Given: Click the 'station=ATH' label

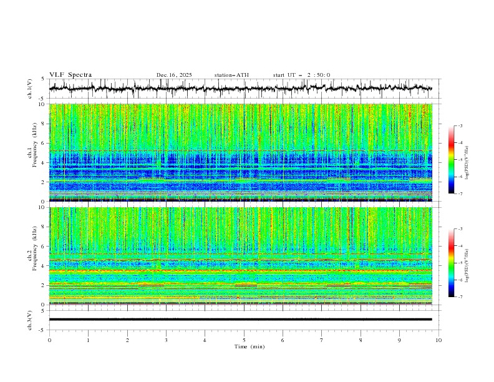Looking at the screenshot, I should tap(231, 75).
